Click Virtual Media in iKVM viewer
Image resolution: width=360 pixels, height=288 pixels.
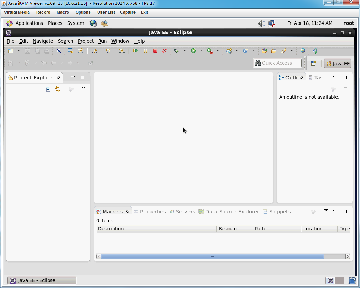[17, 12]
